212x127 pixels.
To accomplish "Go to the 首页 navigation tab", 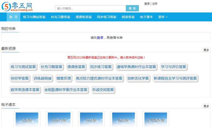I will [13, 17].
